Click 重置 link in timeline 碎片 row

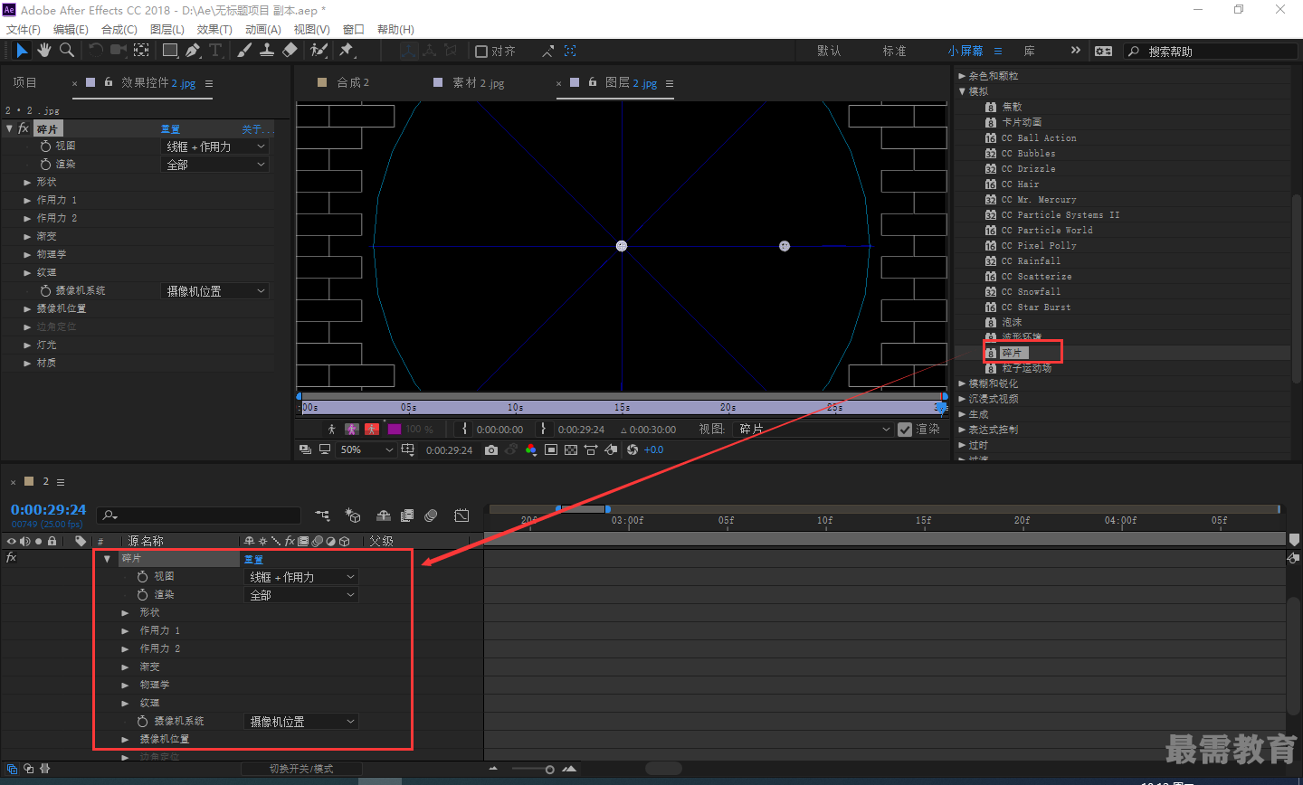tap(253, 559)
